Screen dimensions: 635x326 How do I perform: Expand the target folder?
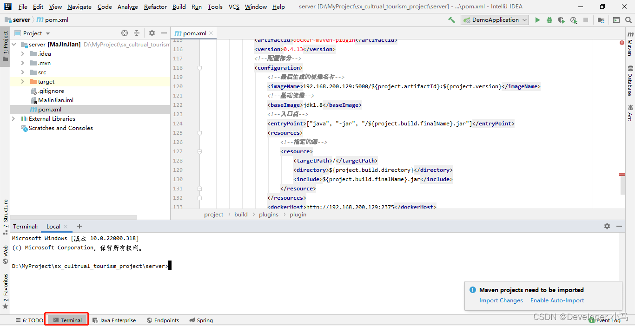click(22, 81)
